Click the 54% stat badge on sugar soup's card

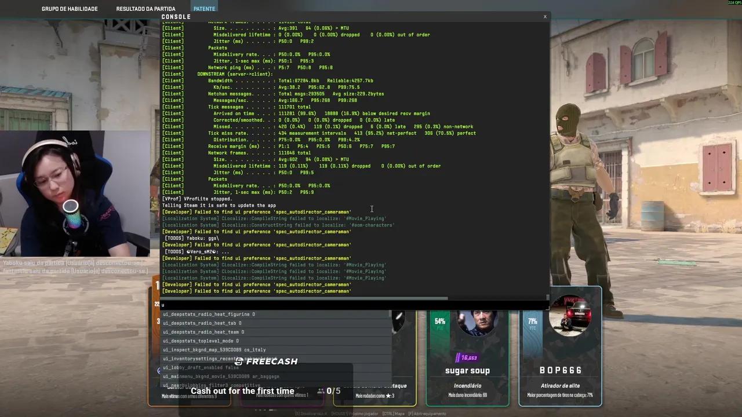[440, 322]
